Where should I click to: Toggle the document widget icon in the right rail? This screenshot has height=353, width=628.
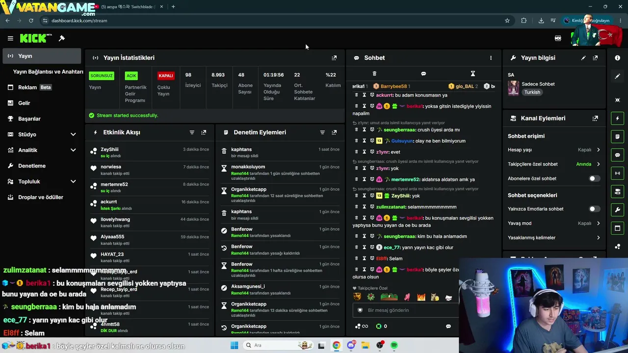pyautogui.click(x=617, y=136)
